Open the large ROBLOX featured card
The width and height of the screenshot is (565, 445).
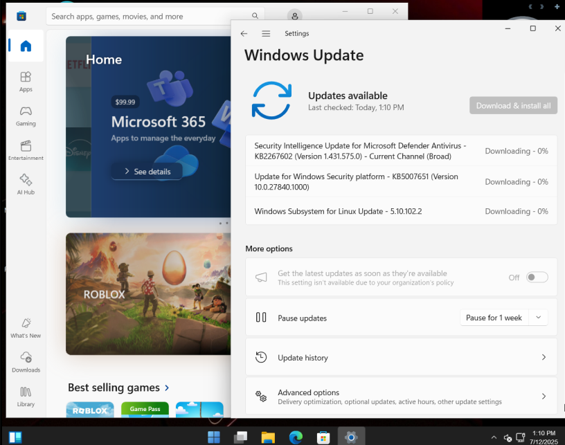click(x=148, y=294)
